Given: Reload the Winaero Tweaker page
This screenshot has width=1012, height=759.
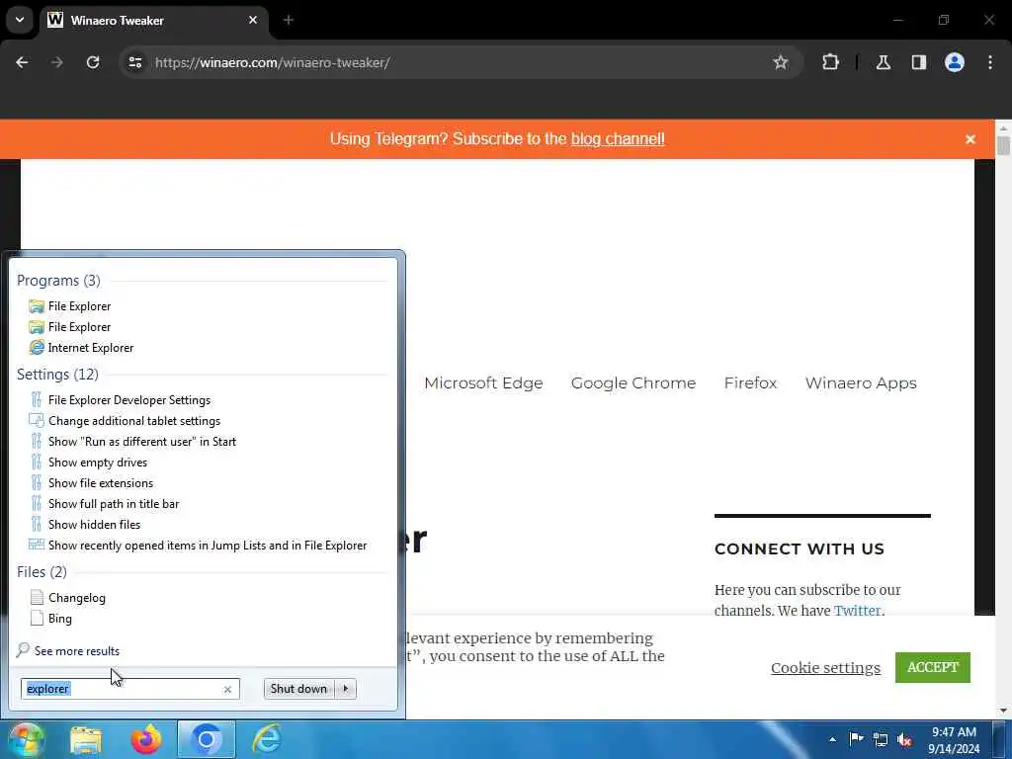Looking at the screenshot, I should click(x=93, y=62).
